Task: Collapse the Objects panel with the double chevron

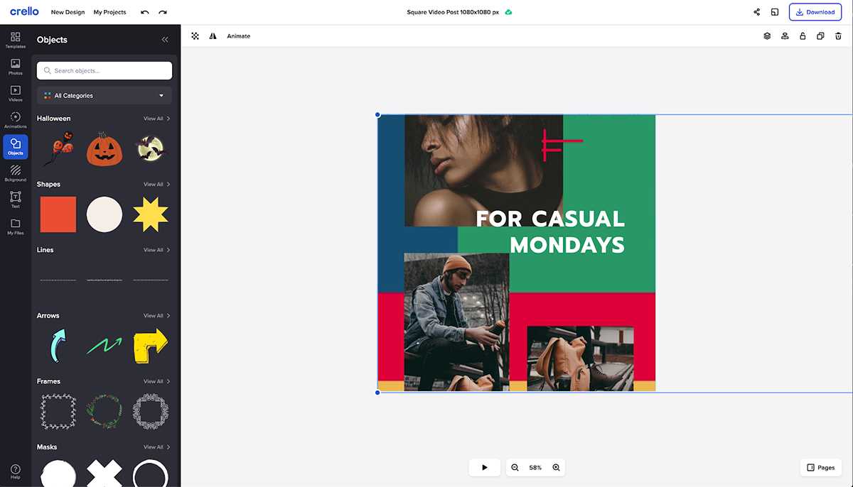Action: [x=165, y=40]
